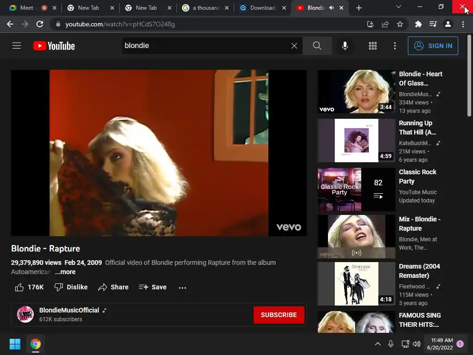The image size is (473, 355).
Task: Bookmark this page with star
Action: point(400,24)
